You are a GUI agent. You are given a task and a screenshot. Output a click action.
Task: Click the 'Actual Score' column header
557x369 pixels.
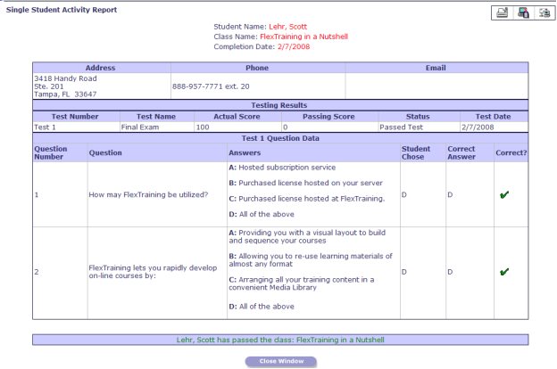237,117
